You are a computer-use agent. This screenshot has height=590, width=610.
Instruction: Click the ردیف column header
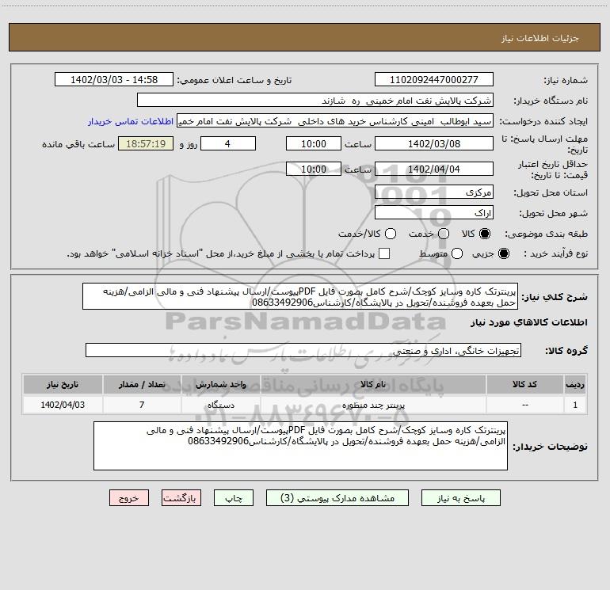click(575, 384)
